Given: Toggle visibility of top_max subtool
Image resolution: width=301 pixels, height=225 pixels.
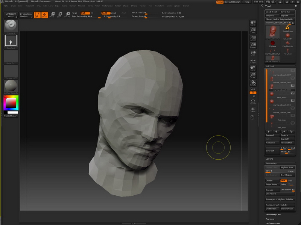Looking at the screenshot, I should 292,116.
